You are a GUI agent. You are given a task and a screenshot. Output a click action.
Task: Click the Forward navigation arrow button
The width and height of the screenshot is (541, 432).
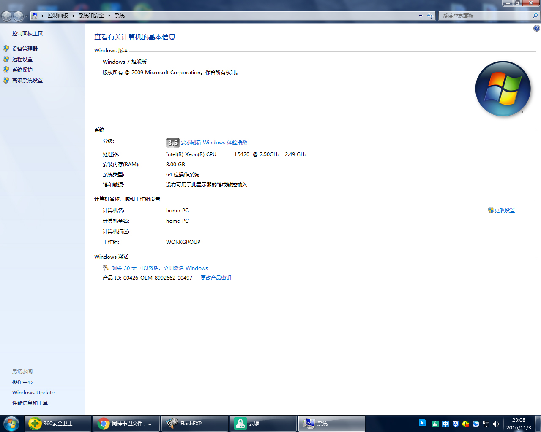[x=18, y=16]
